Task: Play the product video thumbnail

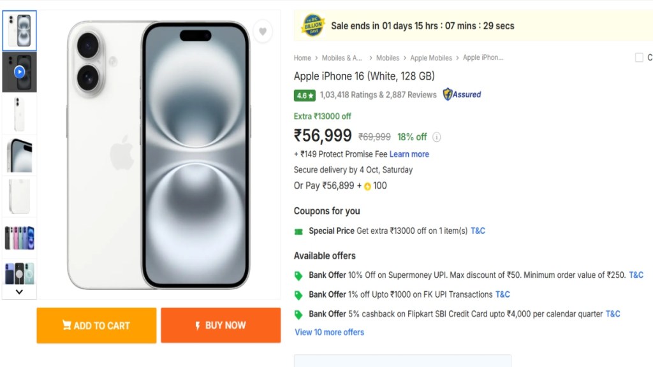Action: pyautogui.click(x=20, y=72)
